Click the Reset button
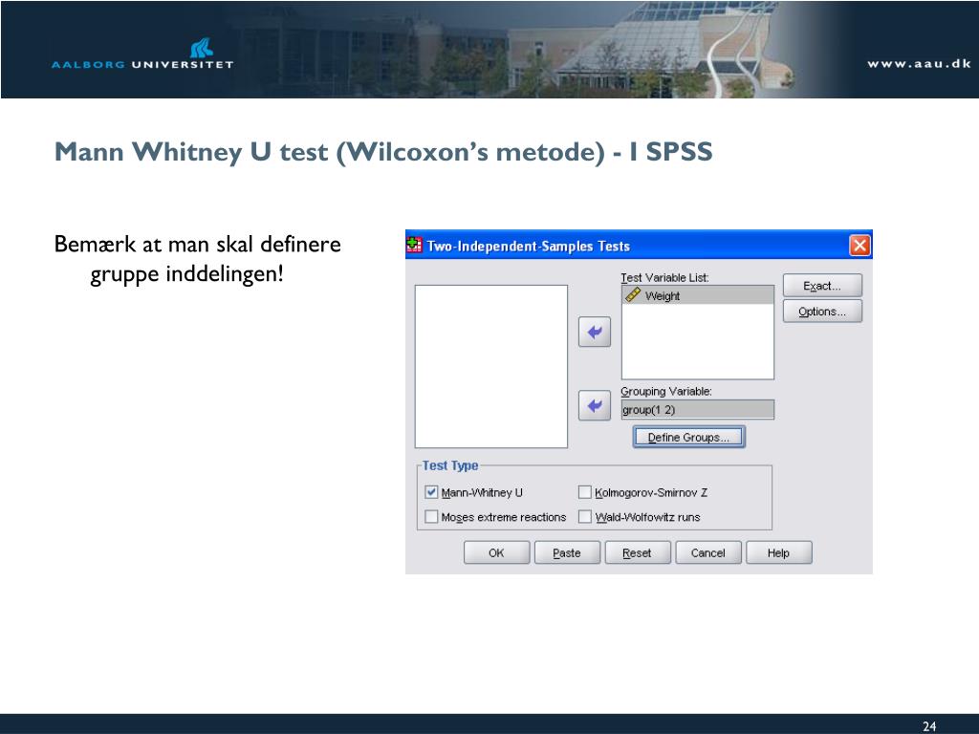Viewport: 979px width, 734px height. (x=638, y=552)
